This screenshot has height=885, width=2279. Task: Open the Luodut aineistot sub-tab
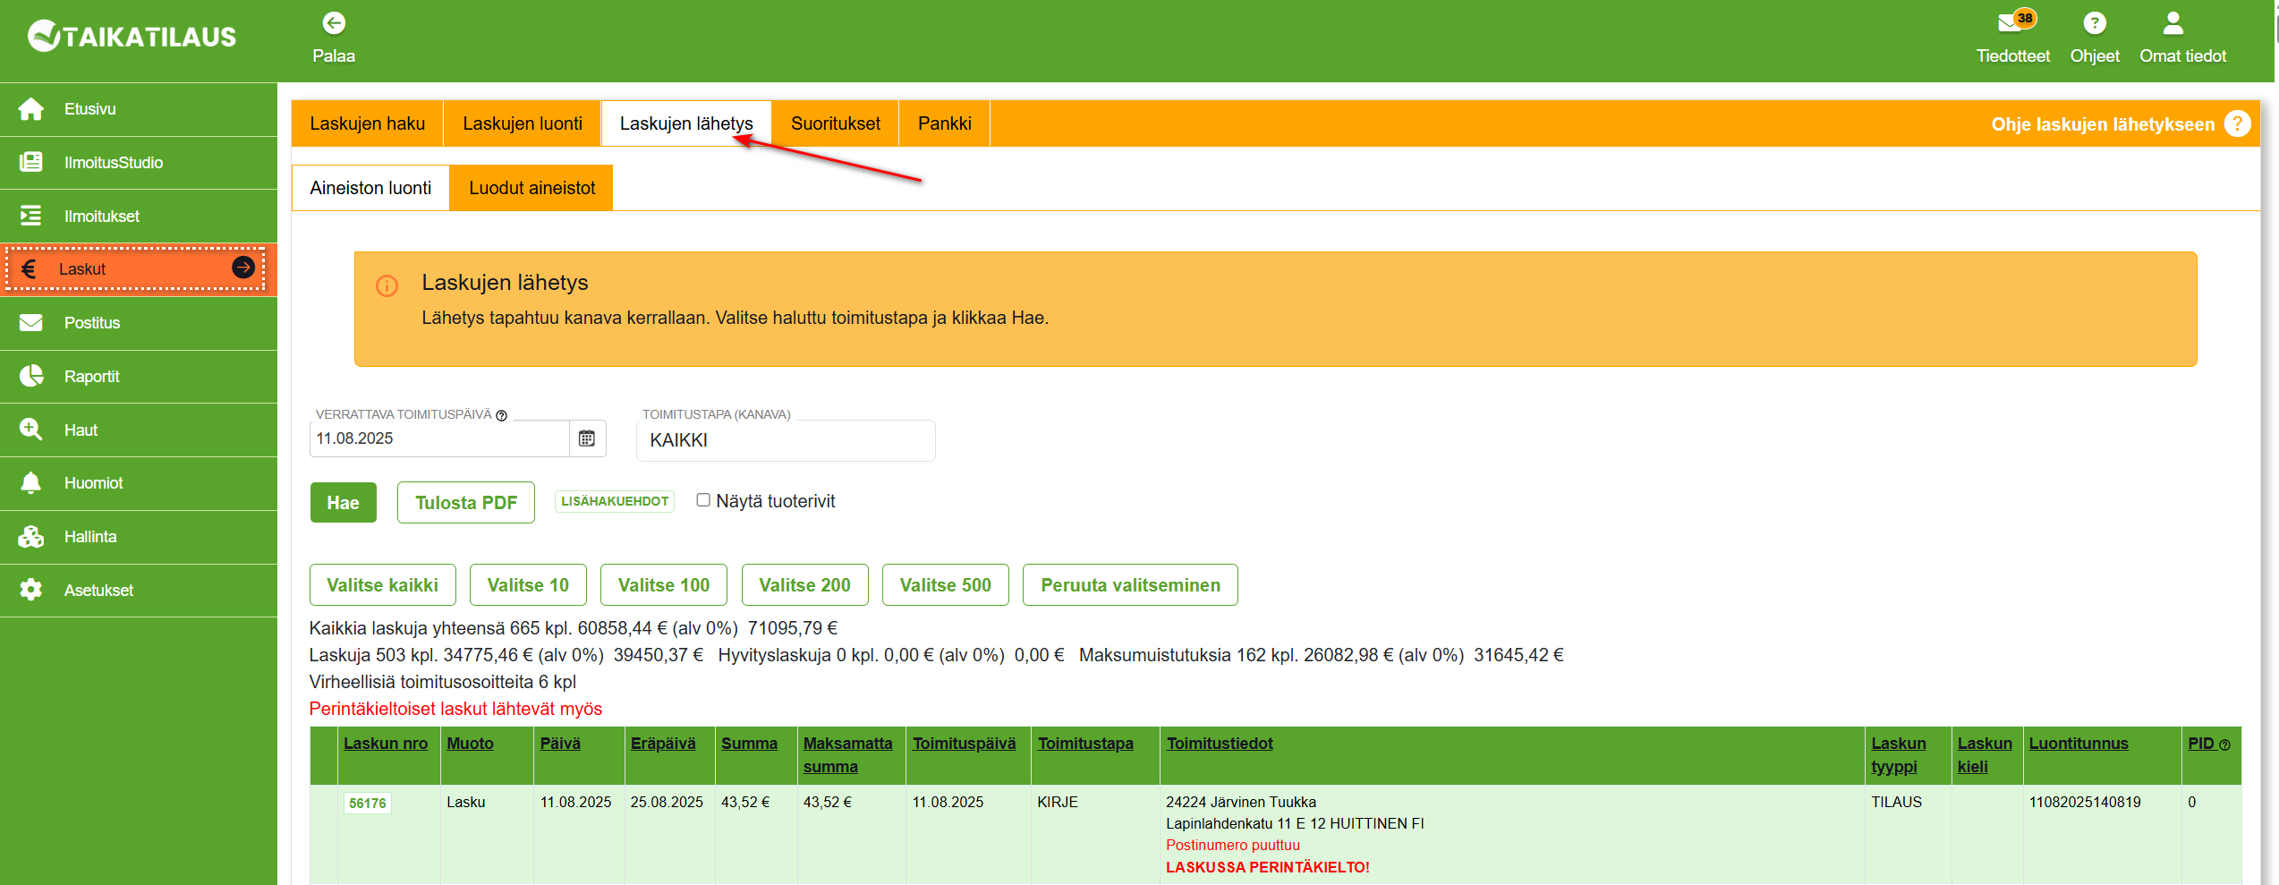[x=531, y=188]
